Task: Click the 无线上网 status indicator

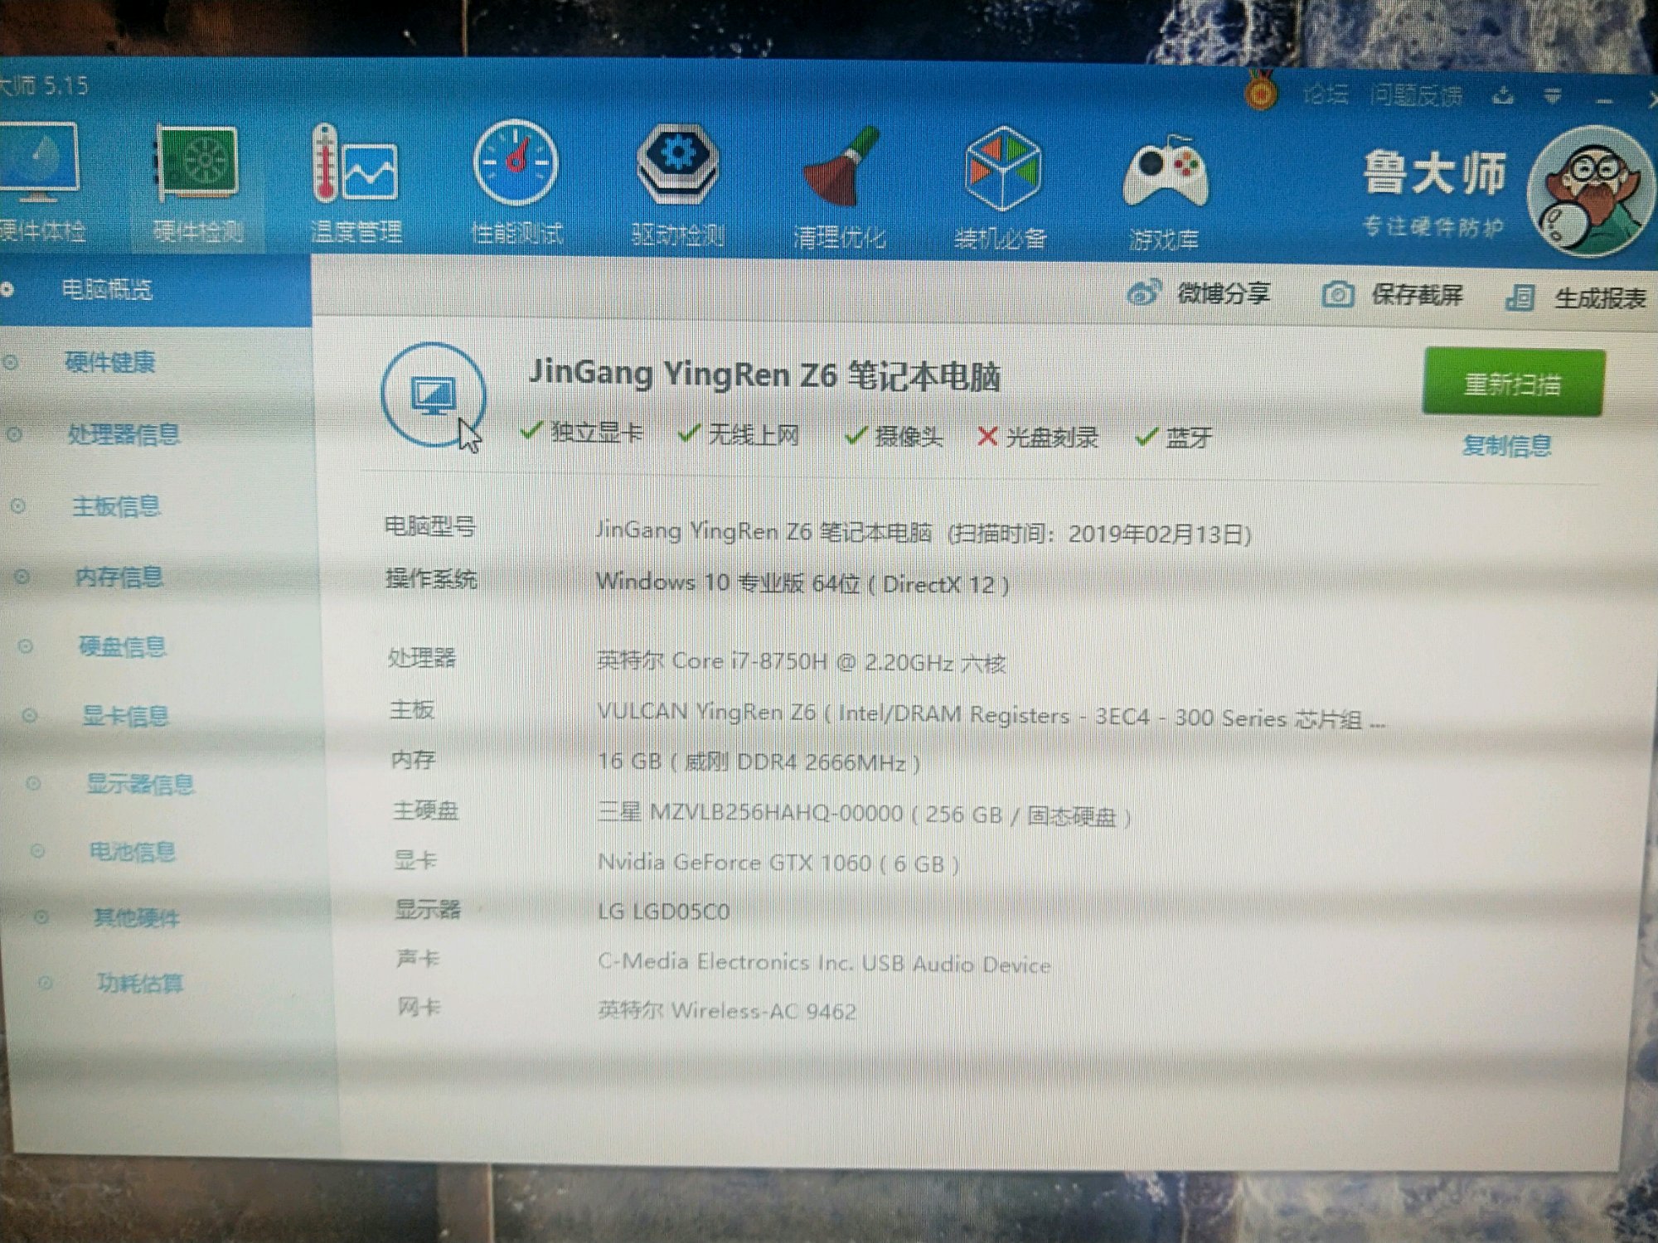Action: (739, 433)
